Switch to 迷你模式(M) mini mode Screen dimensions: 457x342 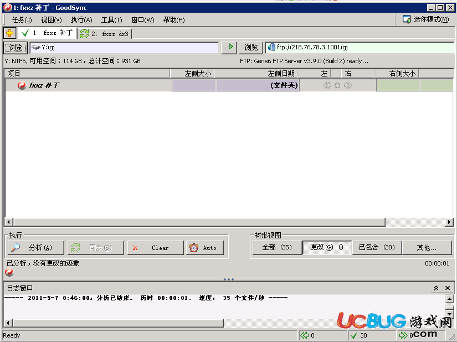pos(426,19)
